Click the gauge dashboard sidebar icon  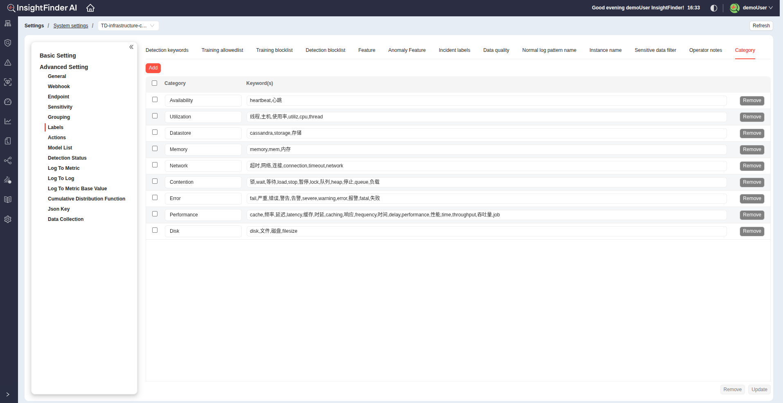8,102
